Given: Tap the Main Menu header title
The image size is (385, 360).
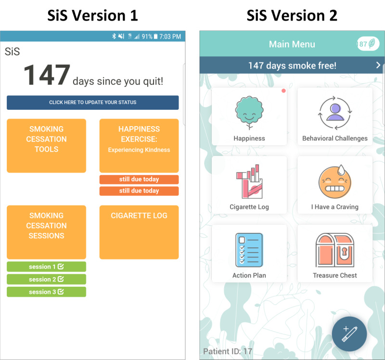Looking at the screenshot, I should (292, 44).
